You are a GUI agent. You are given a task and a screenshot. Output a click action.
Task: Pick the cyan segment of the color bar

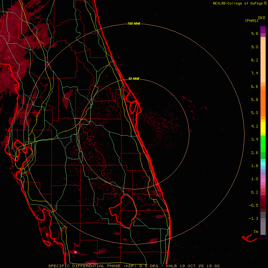[263, 164]
